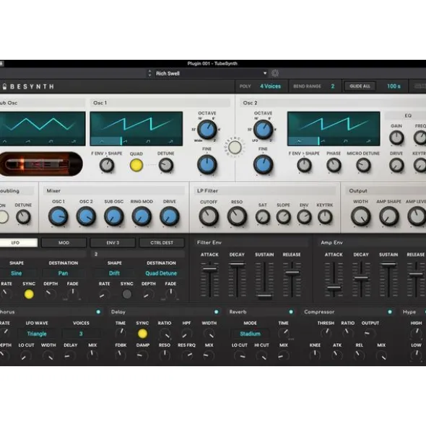Image resolution: width=426 pixels, height=426 pixels.
Task: Open settings gear next to preset name
Action: [275, 74]
